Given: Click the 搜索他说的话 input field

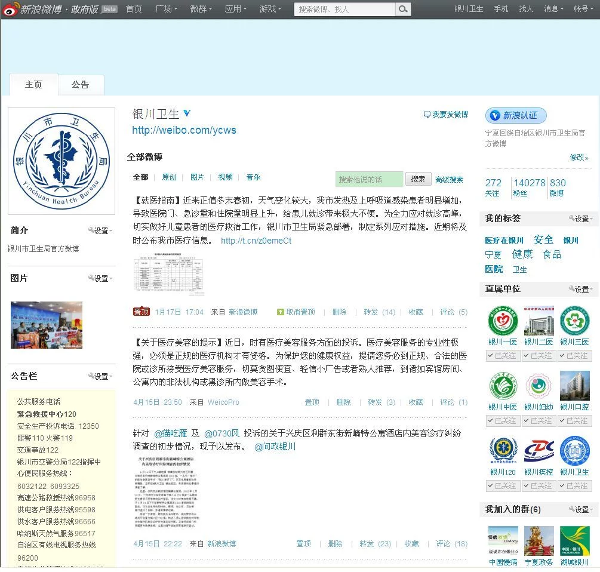Looking at the screenshot, I should coord(370,179).
